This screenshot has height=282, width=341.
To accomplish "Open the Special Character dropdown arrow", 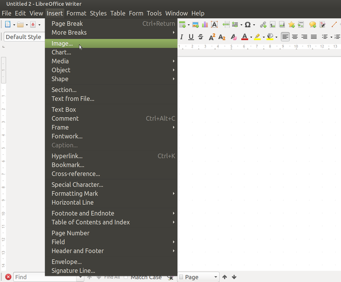I will (x=254, y=25).
